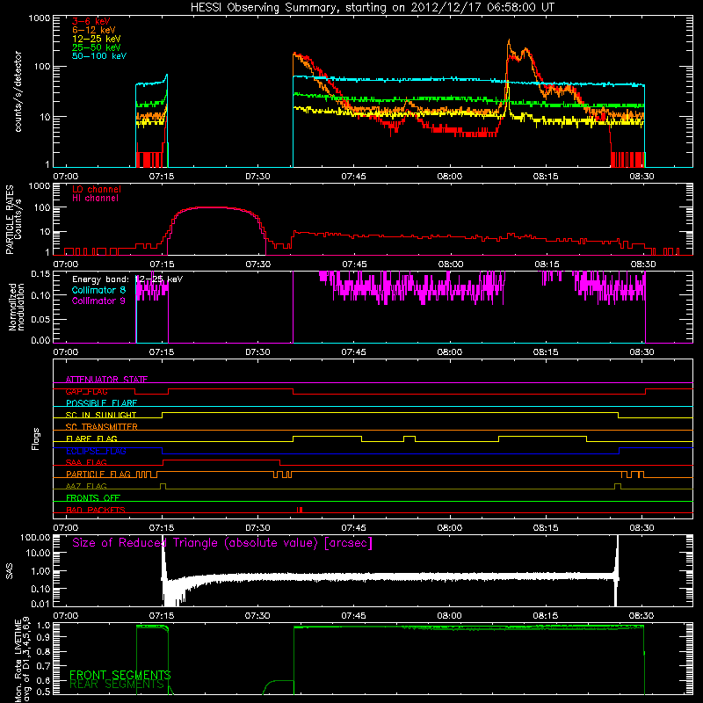Click the 100.00 tick on the SAS axis
This screenshot has height=703, width=703.
coord(35,537)
